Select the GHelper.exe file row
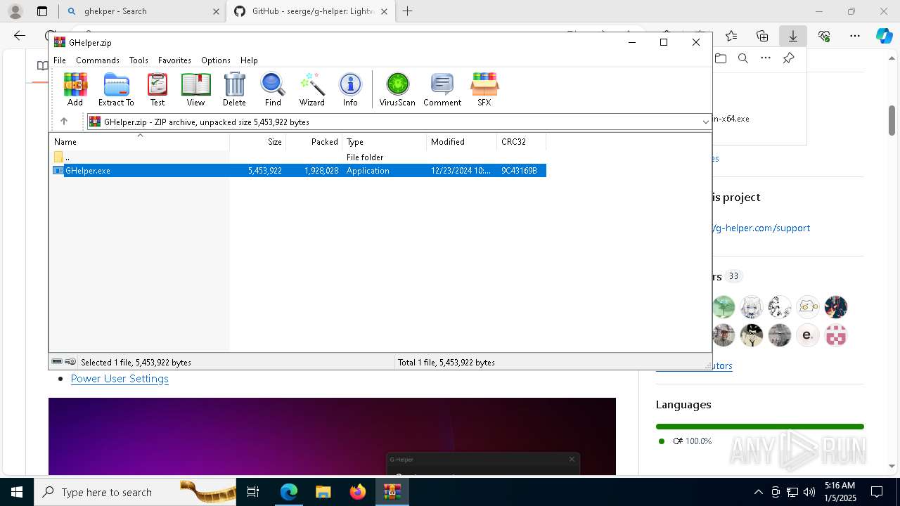Image resolution: width=900 pixels, height=506 pixels. pos(298,171)
